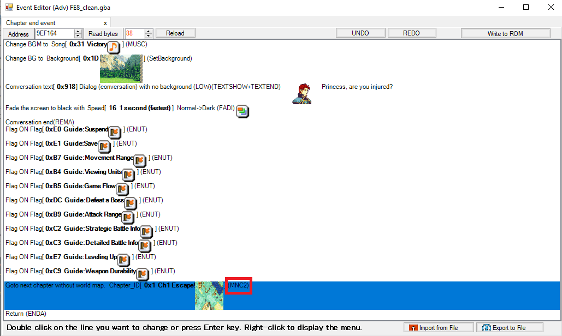Click the character portrait in conversation line

coord(301,94)
